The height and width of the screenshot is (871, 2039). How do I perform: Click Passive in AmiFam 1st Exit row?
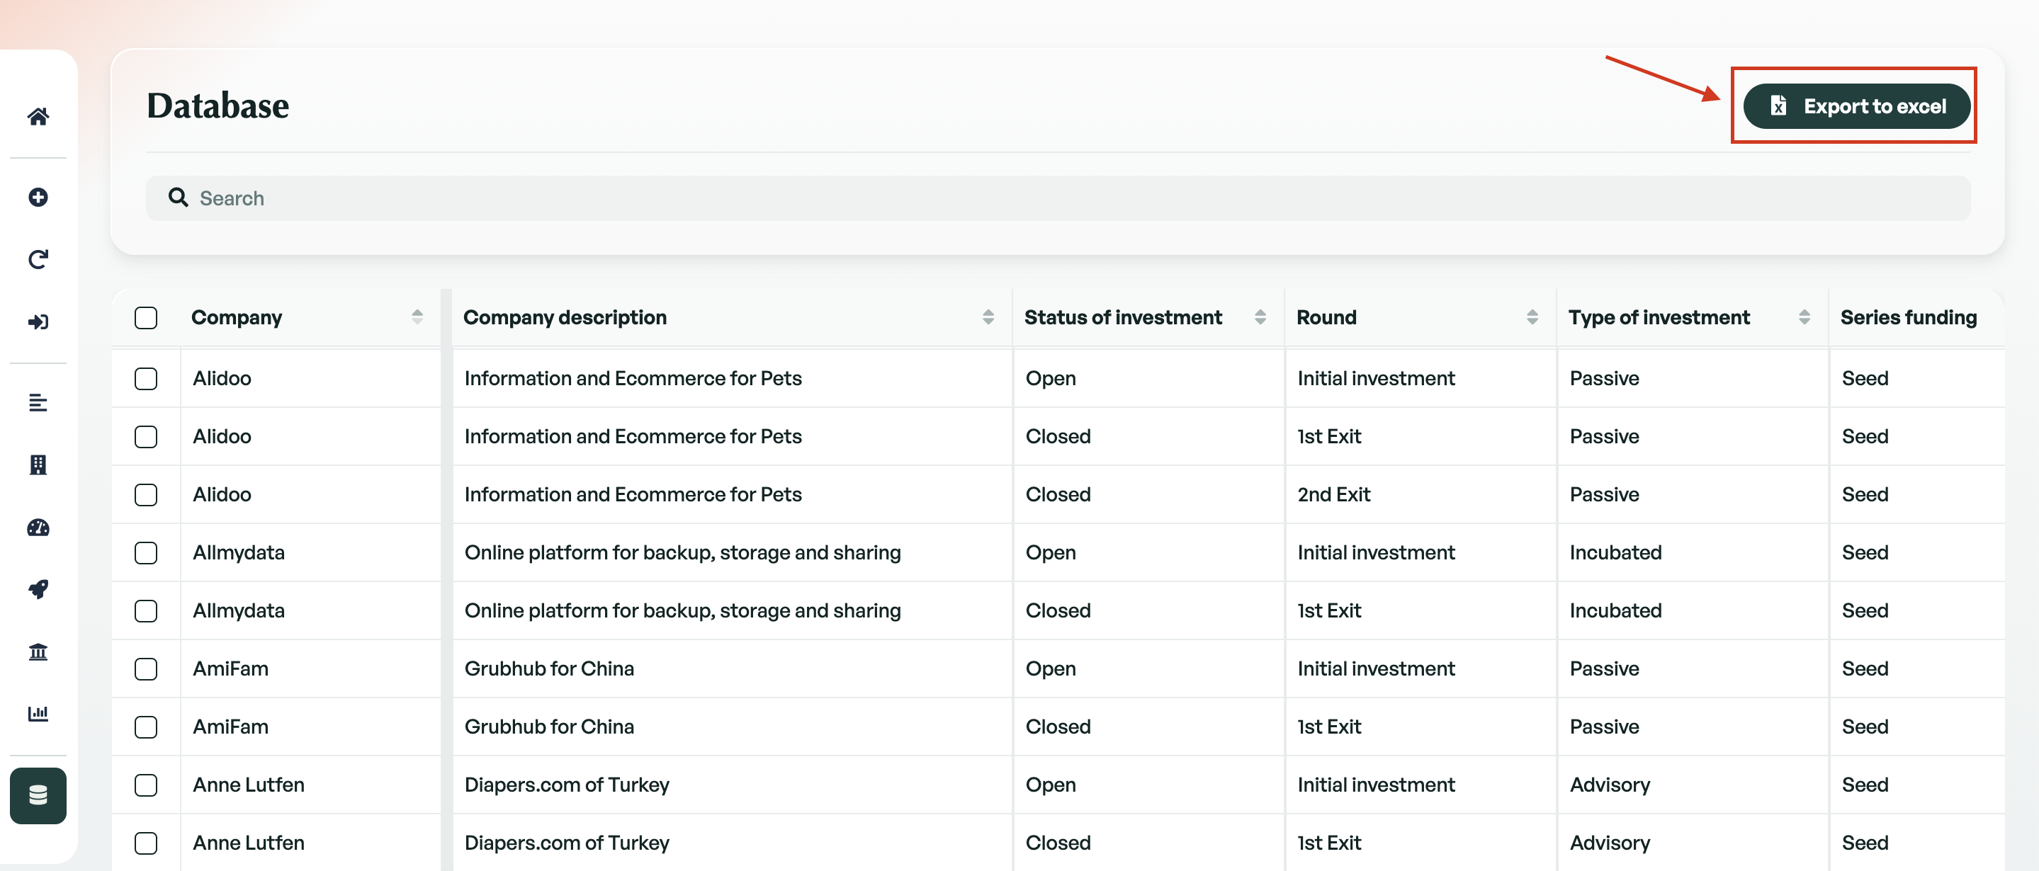(x=1605, y=727)
